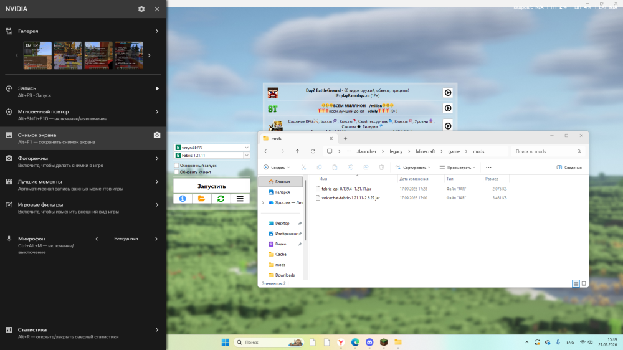Switch microphone mode to next option
Viewport: 623px width, 350px height.
click(x=156, y=239)
